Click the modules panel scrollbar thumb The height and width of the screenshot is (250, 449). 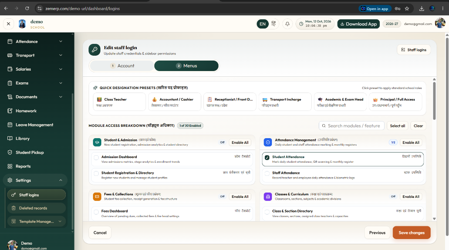click(434, 101)
